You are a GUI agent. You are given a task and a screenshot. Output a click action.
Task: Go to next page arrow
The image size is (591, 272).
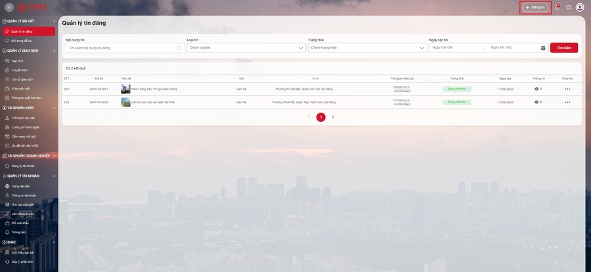tap(333, 117)
